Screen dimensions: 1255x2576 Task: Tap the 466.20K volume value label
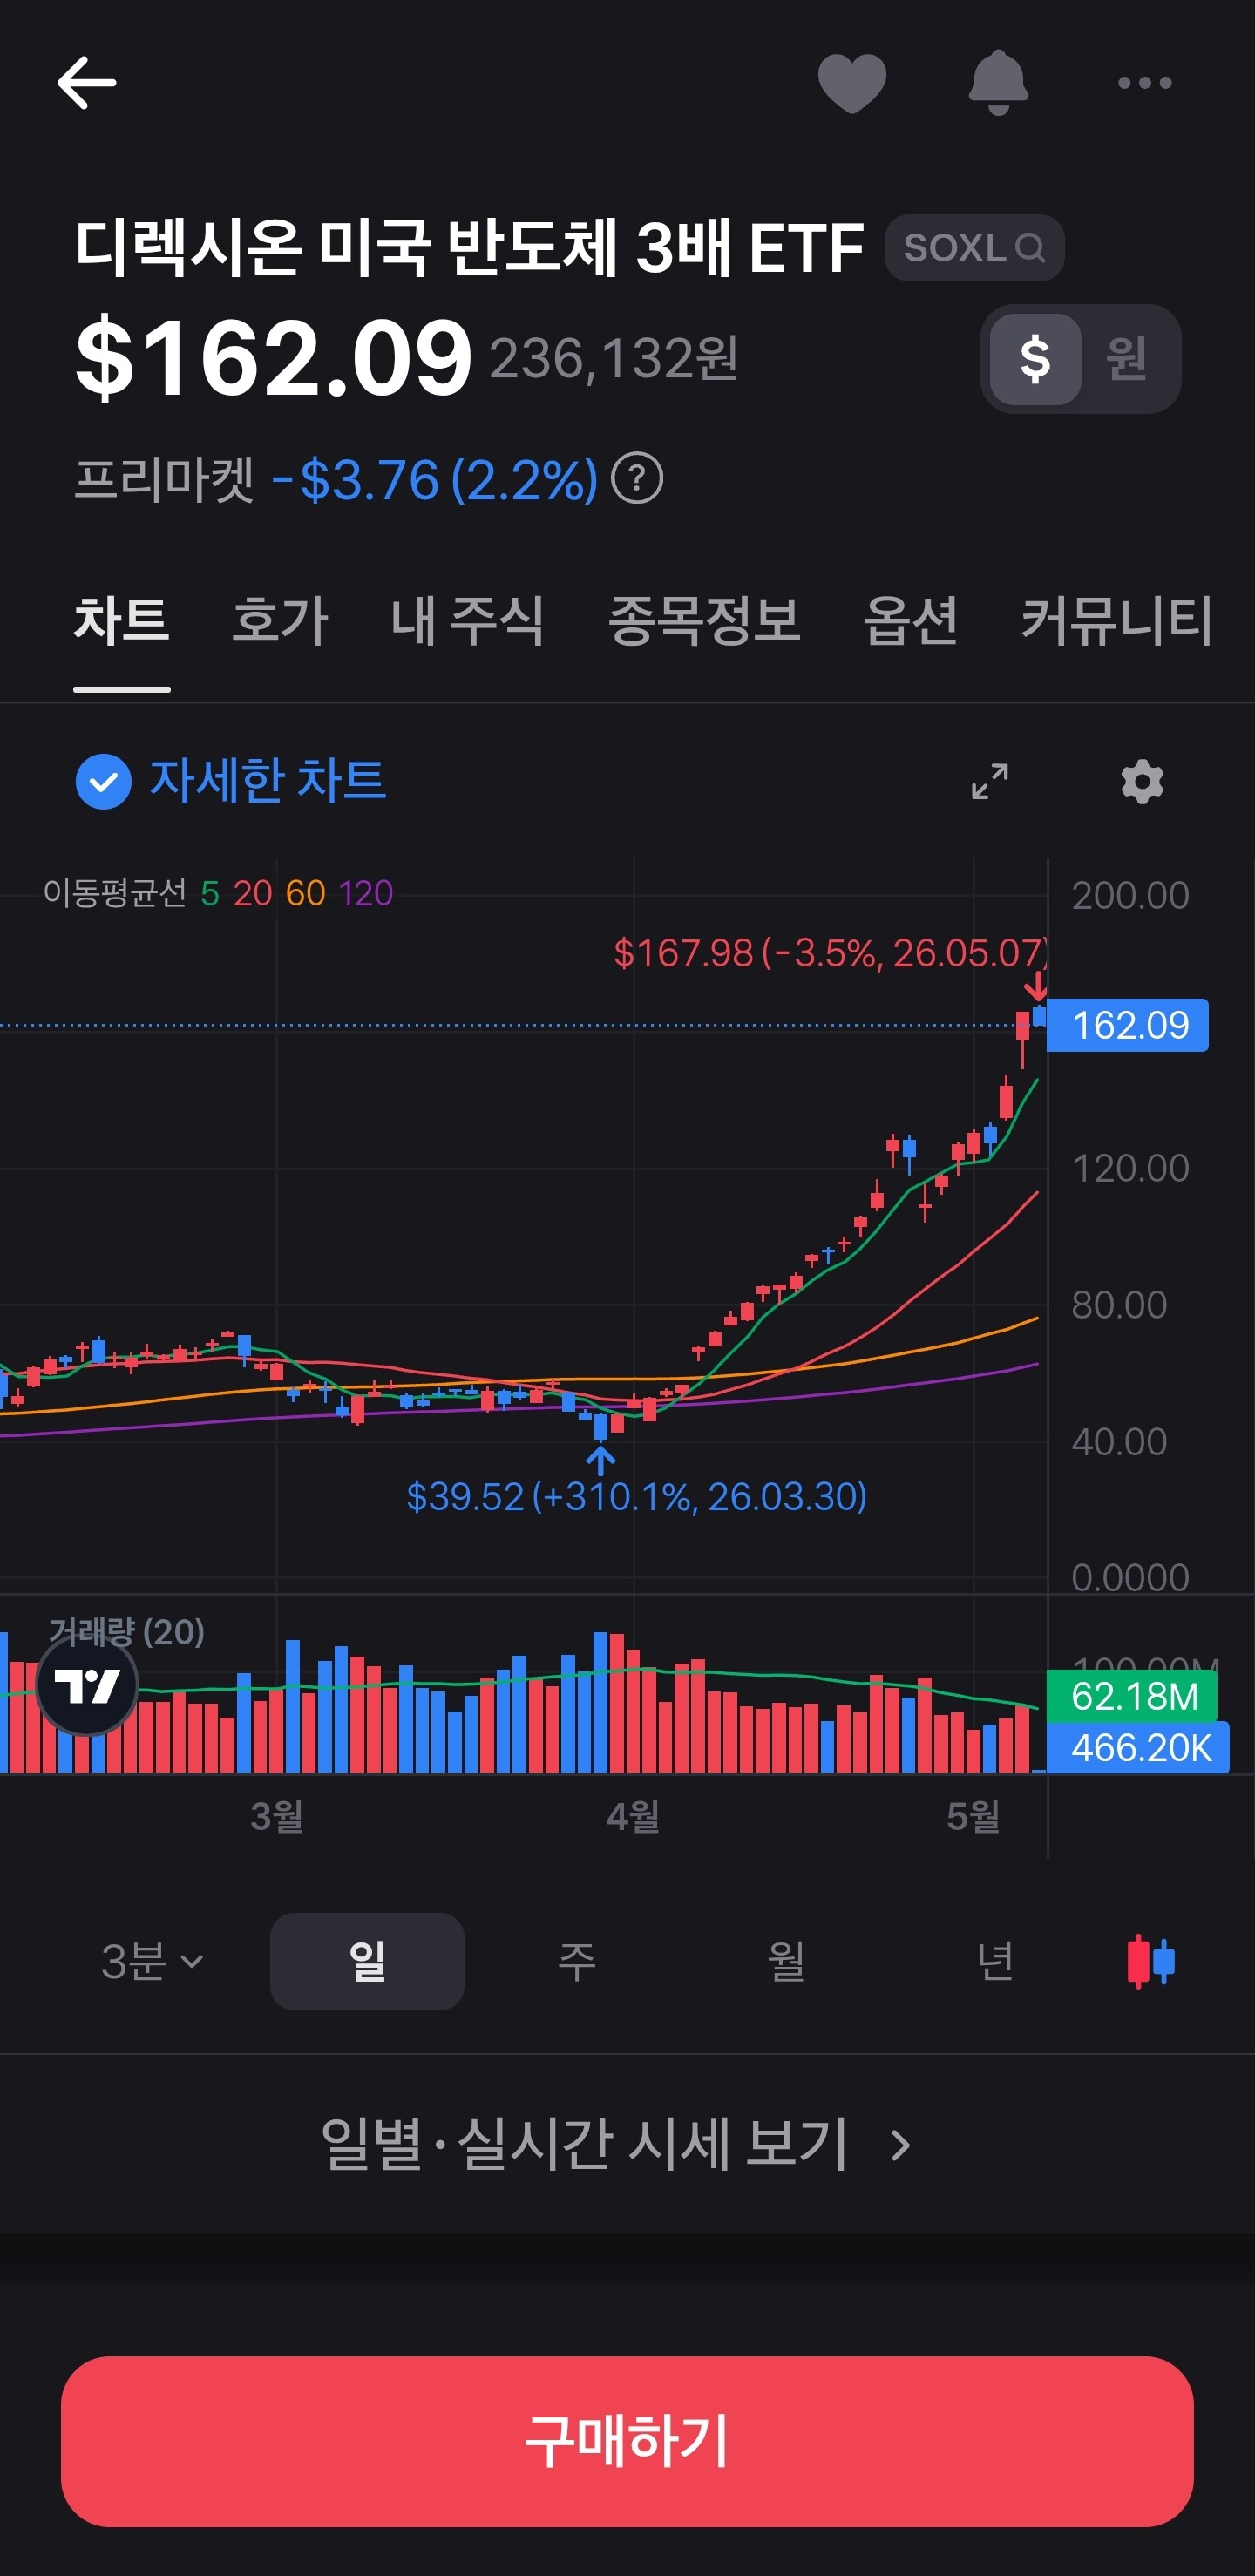[1139, 1748]
